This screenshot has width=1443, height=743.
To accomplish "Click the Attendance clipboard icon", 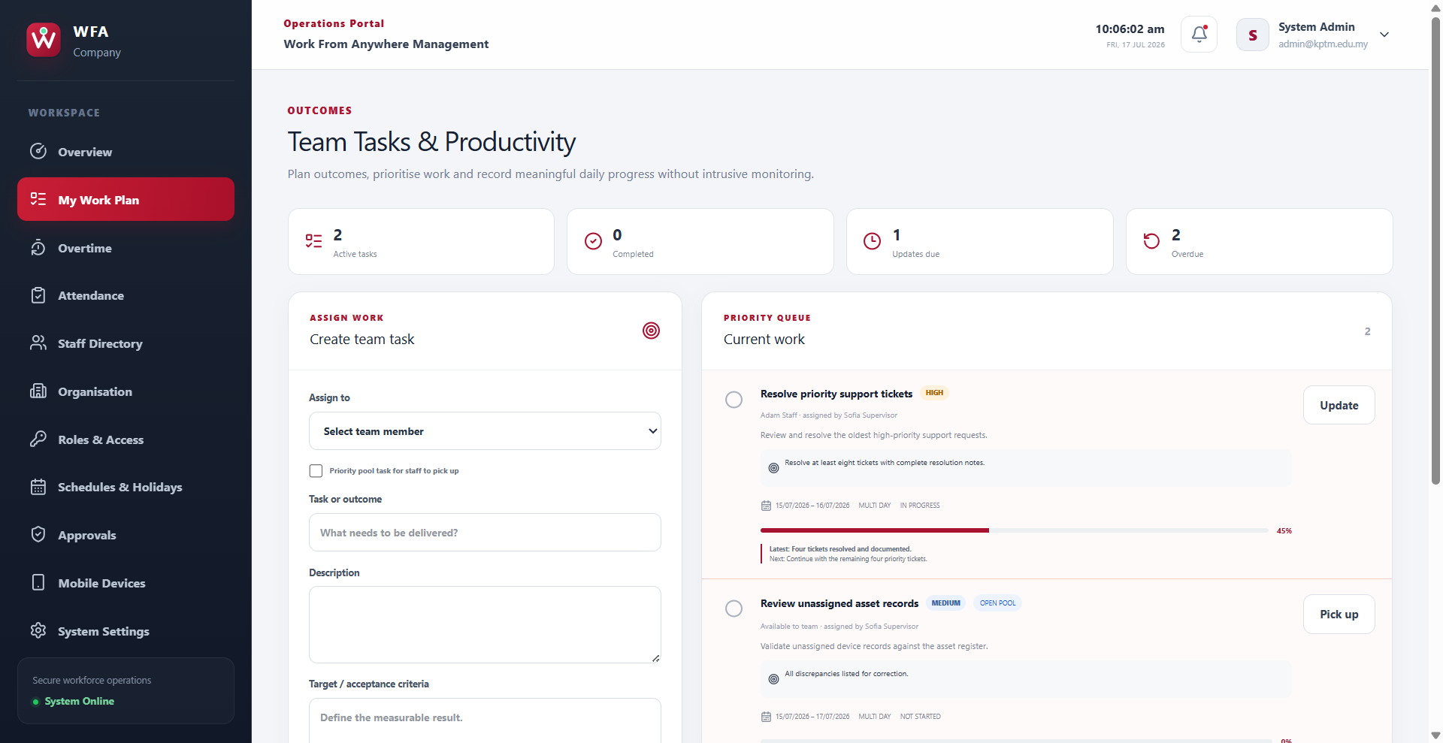I will (38, 295).
